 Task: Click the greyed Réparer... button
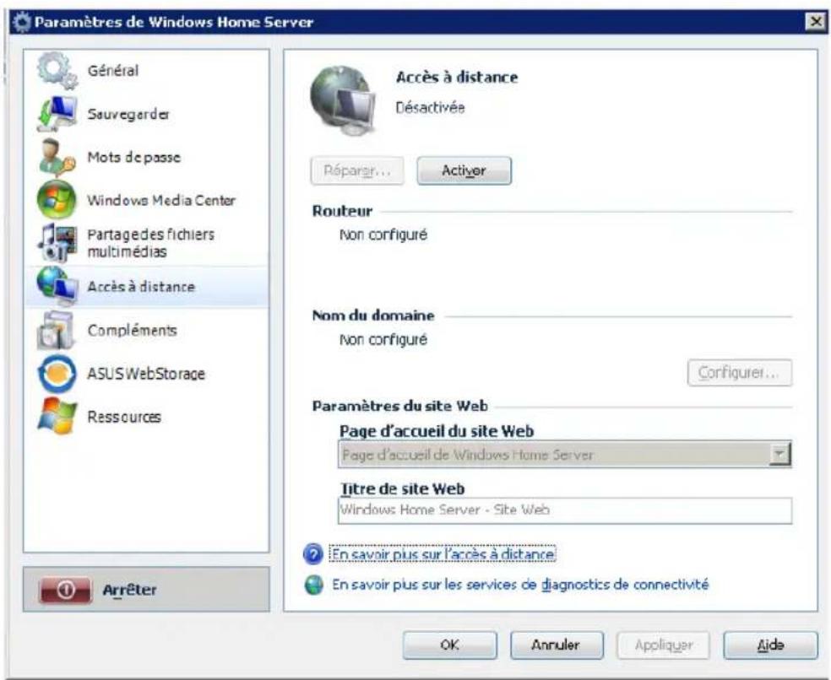[356, 170]
